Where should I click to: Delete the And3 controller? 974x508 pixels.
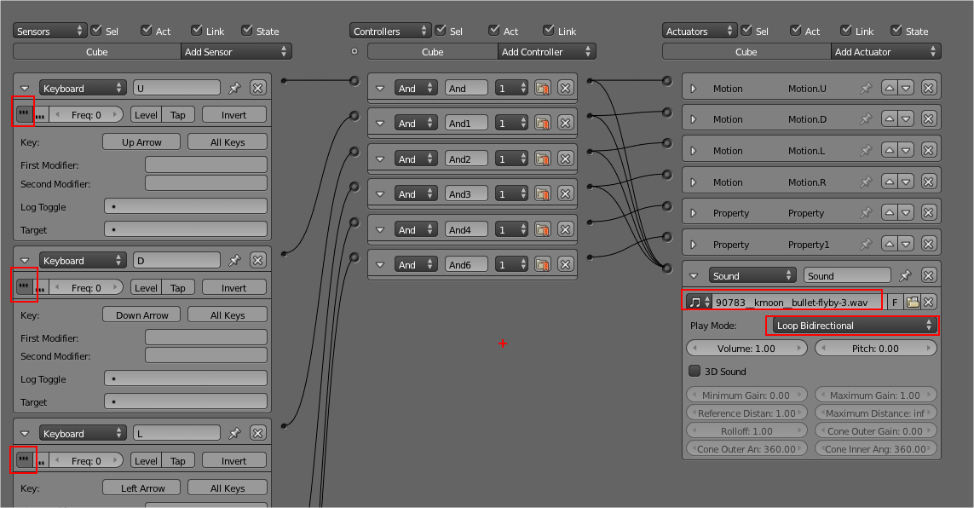(x=565, y=193)
